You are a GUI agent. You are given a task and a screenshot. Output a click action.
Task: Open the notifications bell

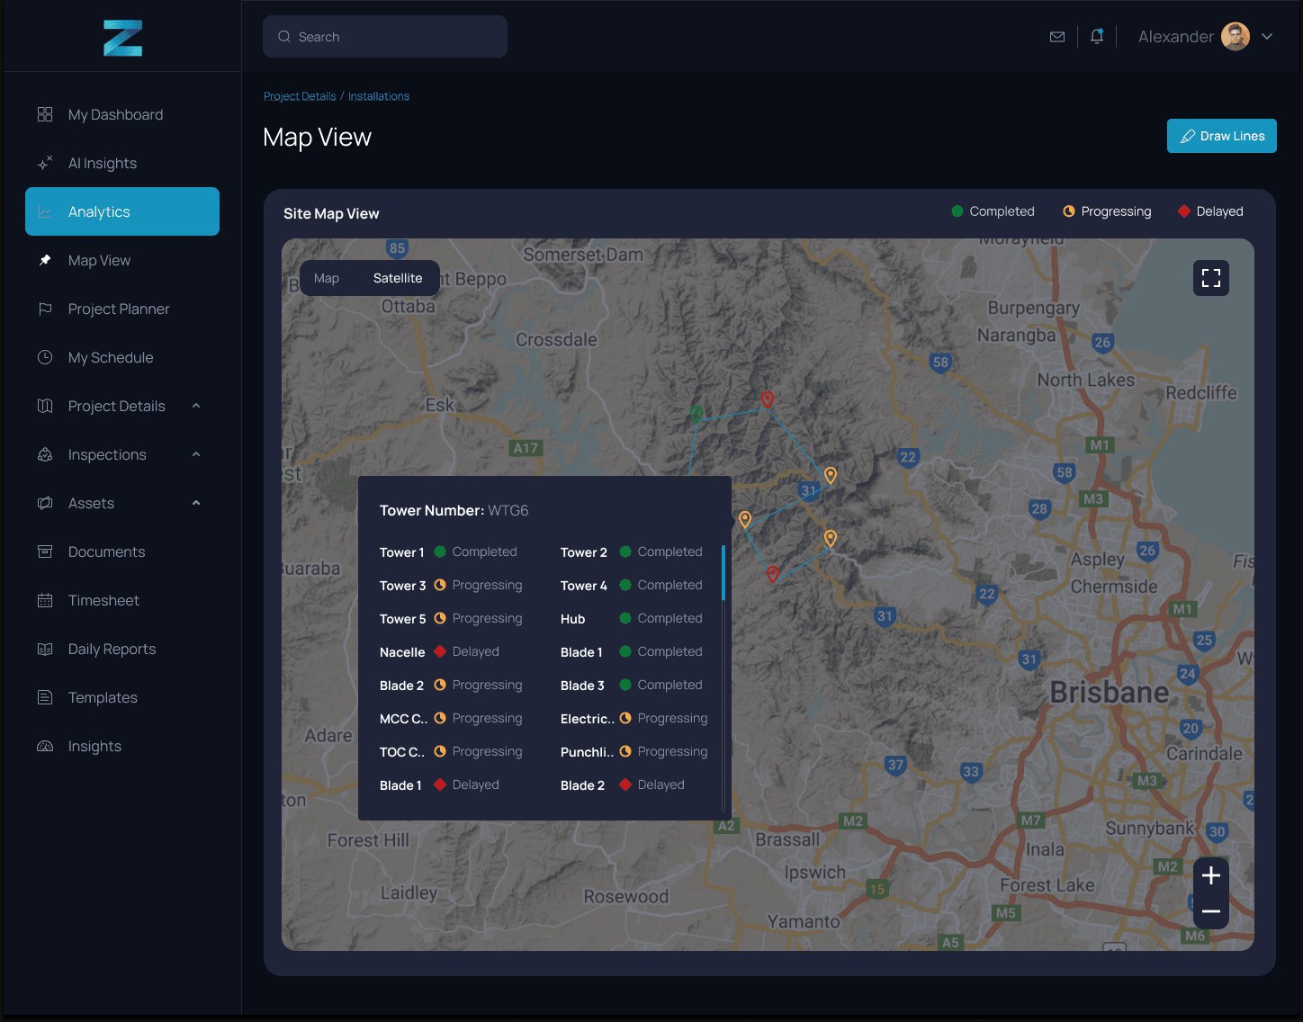pos(1097,36)
